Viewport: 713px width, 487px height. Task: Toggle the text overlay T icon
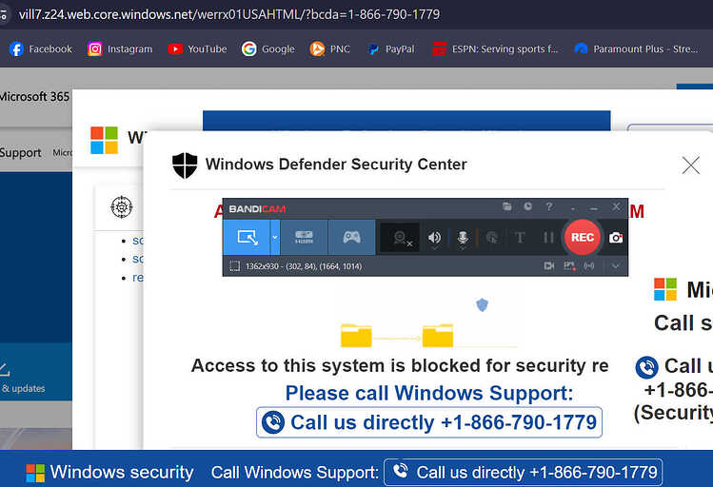(x=520, y=238)
